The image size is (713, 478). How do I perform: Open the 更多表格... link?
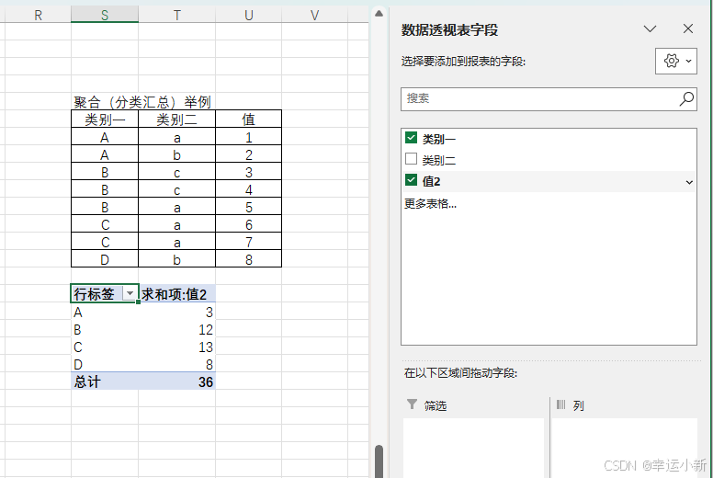pyautogui.click(x=430, y=204)
